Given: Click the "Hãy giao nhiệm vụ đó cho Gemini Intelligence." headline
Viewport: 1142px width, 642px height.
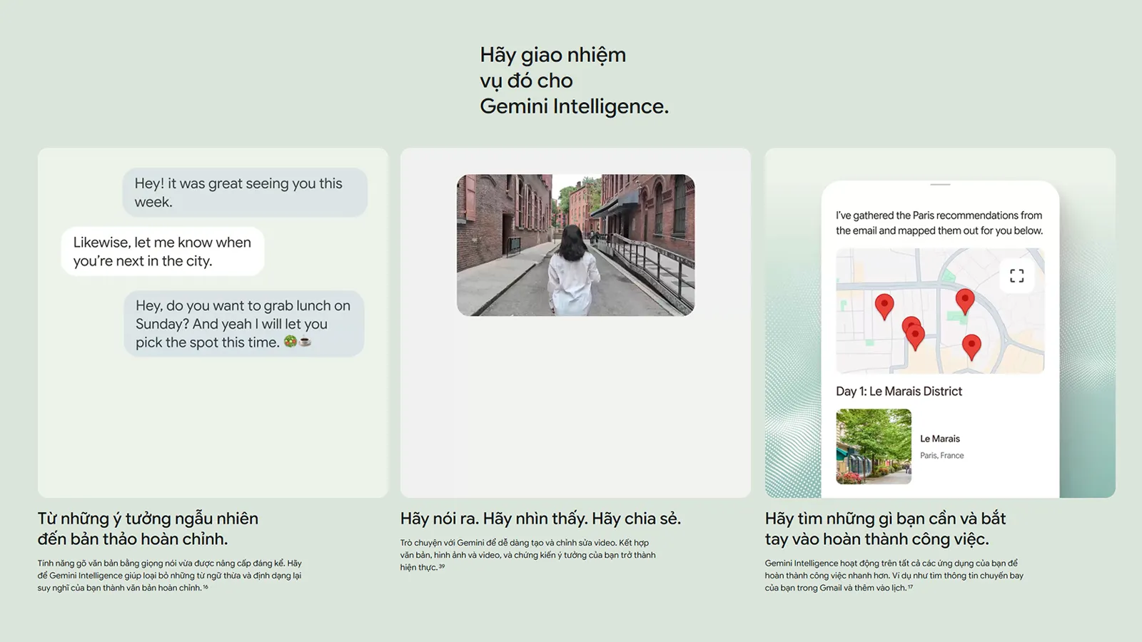Looking at the screenshot, I should (x=574, y=81).
